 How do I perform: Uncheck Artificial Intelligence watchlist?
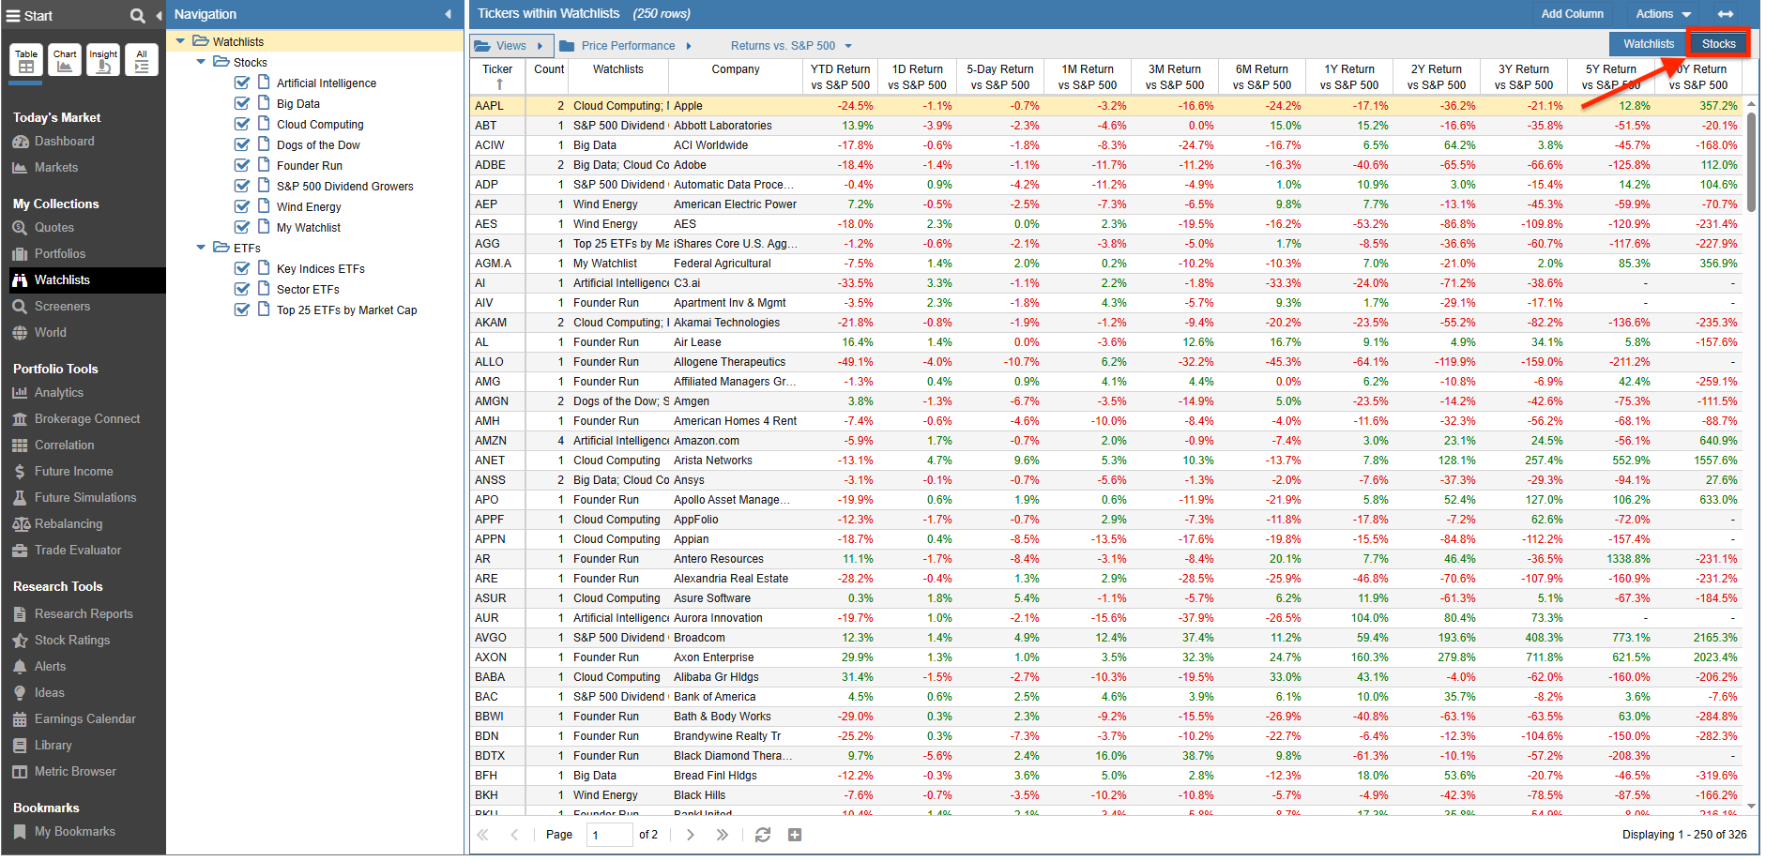pyautogui.click(x=242, y=83)
